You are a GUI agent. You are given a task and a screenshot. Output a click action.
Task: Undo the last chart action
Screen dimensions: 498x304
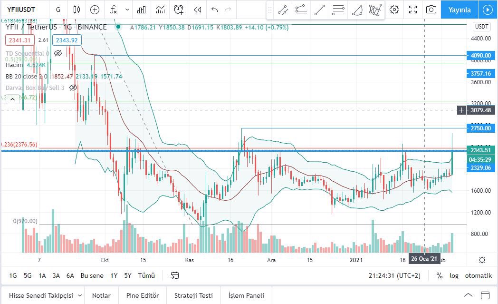point(214,10)
